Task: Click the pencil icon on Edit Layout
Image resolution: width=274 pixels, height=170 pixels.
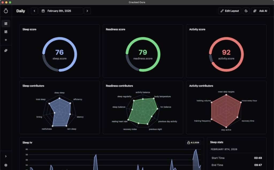Action: (x=222, y=11)
